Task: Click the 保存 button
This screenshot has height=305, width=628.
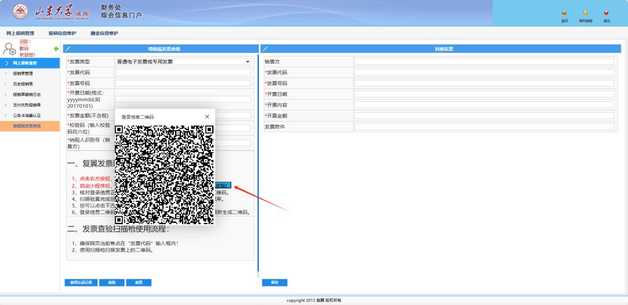Action: (x=275, y=282)
